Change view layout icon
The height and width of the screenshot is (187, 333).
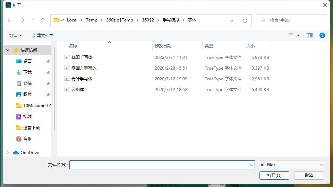pos(291,35)
